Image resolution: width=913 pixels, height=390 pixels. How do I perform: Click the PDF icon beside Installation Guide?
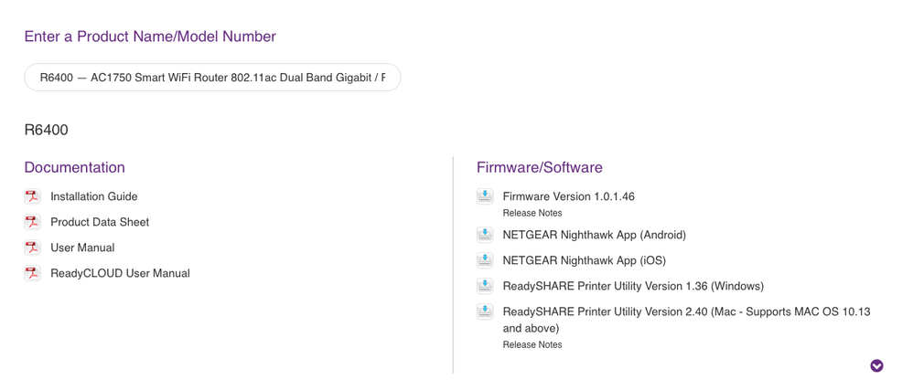point(33,196)
